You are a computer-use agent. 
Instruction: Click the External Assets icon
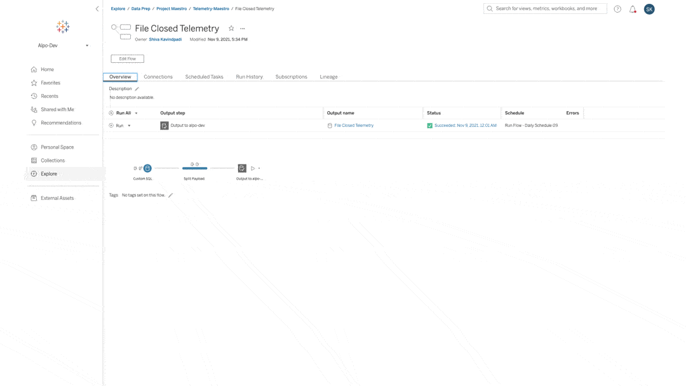click(x=34, y=198)
